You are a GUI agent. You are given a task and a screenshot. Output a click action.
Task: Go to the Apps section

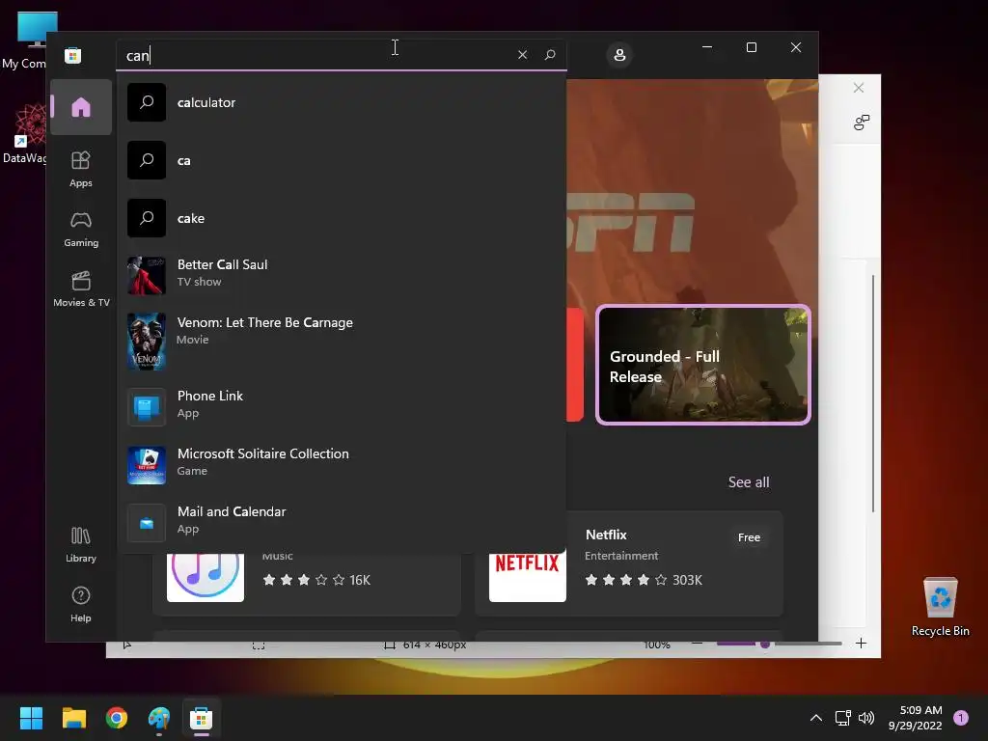tap(81, 169)
